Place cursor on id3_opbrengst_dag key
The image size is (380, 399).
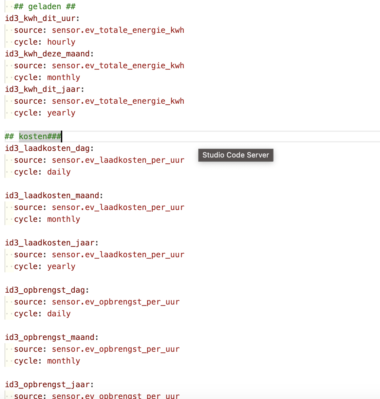[46, 290]
